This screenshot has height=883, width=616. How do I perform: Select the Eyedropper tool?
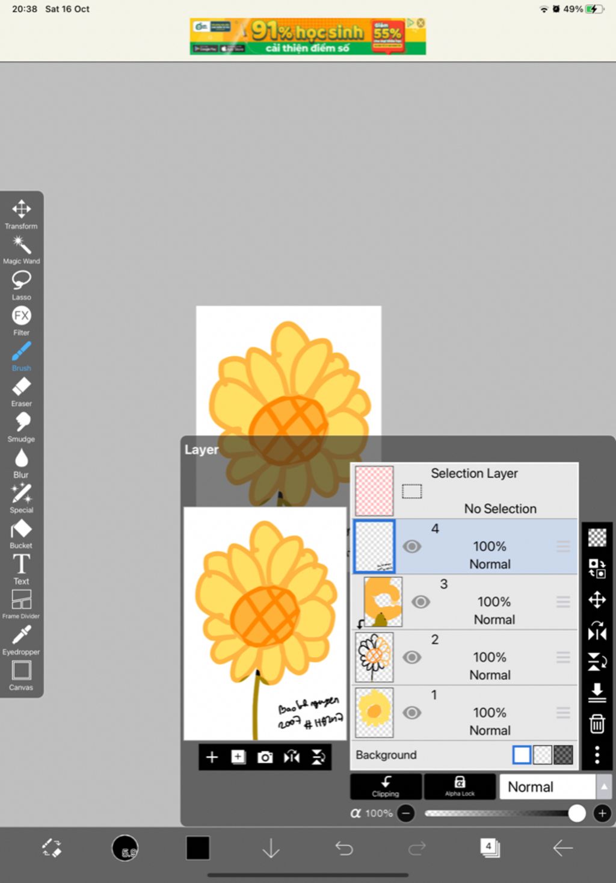pyautogui.click(x=21, y=640)
